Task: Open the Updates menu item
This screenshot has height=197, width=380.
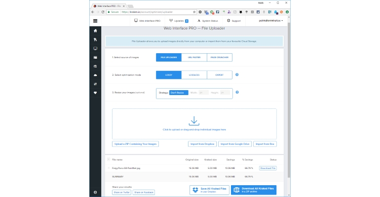Action: [x=179, y=21]
